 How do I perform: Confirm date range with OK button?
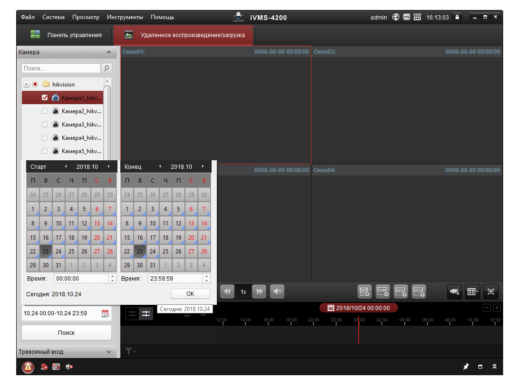(190, 294)
